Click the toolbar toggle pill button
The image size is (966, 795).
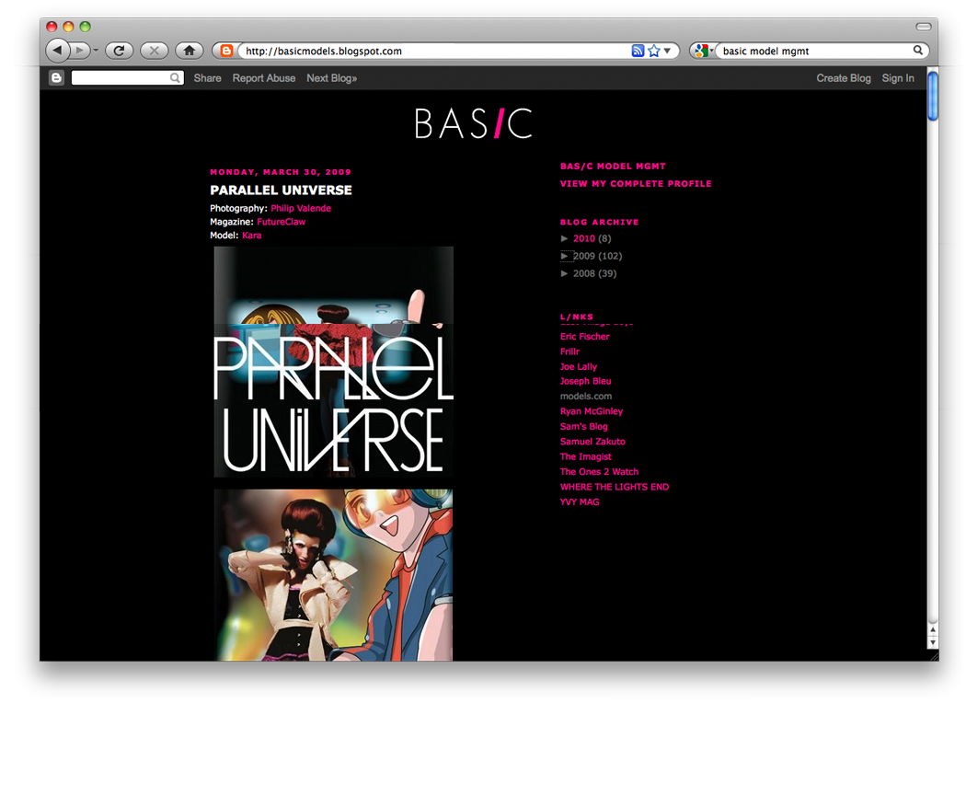tap(923, 27)
